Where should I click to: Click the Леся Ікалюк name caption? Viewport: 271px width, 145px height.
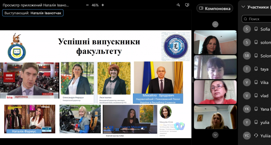106,97
